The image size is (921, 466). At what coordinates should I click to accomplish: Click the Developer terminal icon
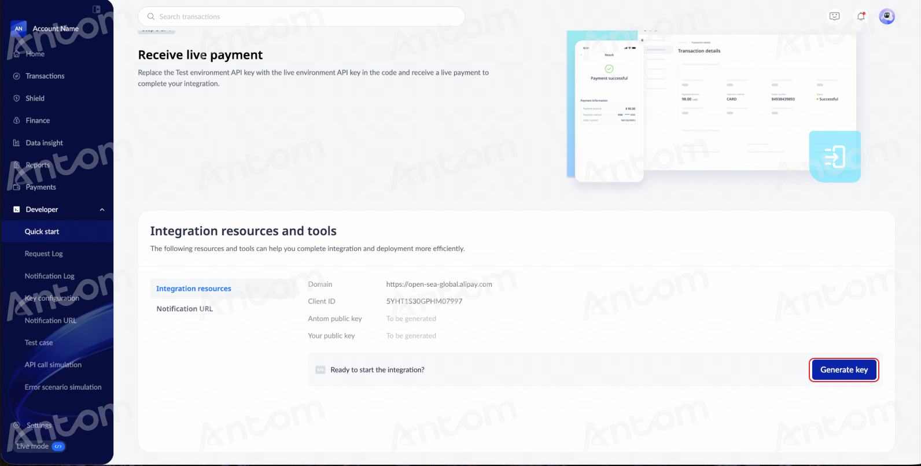(x=17, y=209)
